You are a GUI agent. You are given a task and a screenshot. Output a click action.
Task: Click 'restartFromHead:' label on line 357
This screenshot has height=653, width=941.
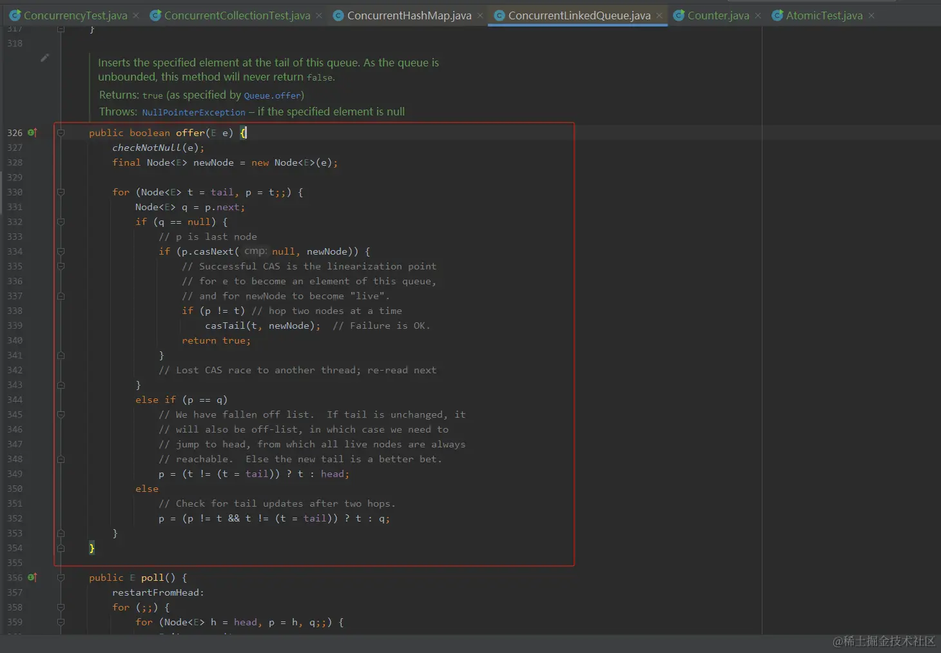158,592
